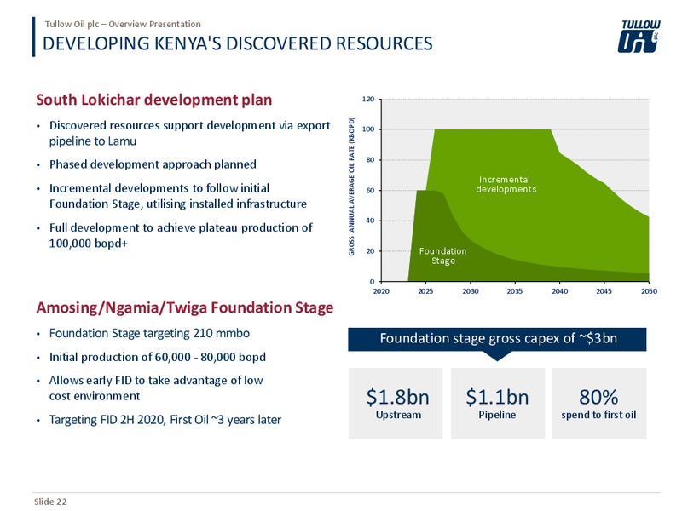Screen dimensions: 682x511
Task: Click the x-axis year 2050
Action: [x=649, y=291]
